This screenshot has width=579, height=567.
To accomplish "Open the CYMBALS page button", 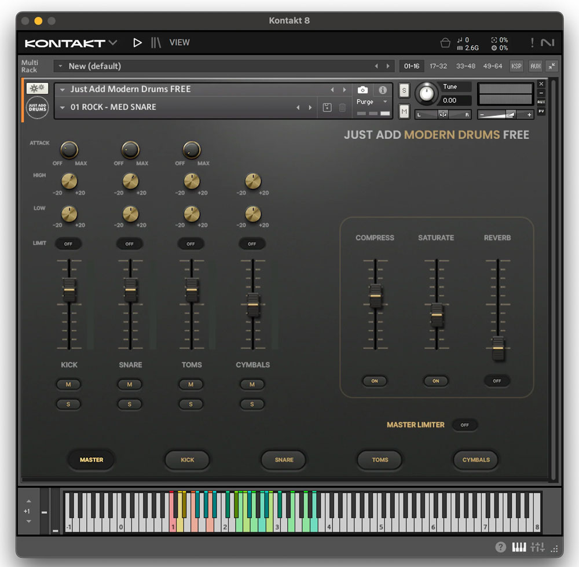I will click(475, 460).
